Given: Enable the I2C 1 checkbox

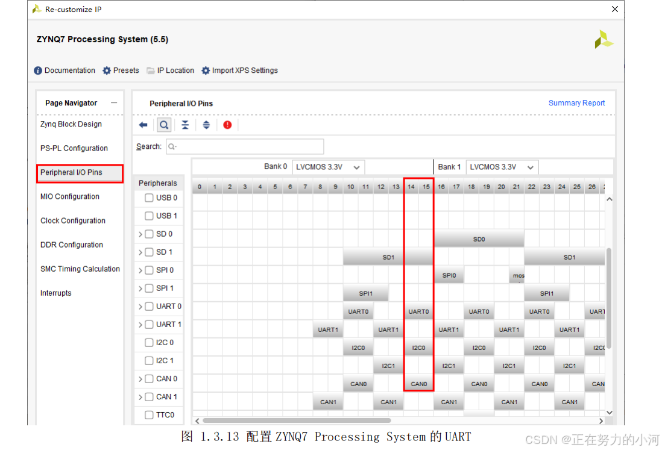Looking at the screenshot, I should (x=148, y=361).
